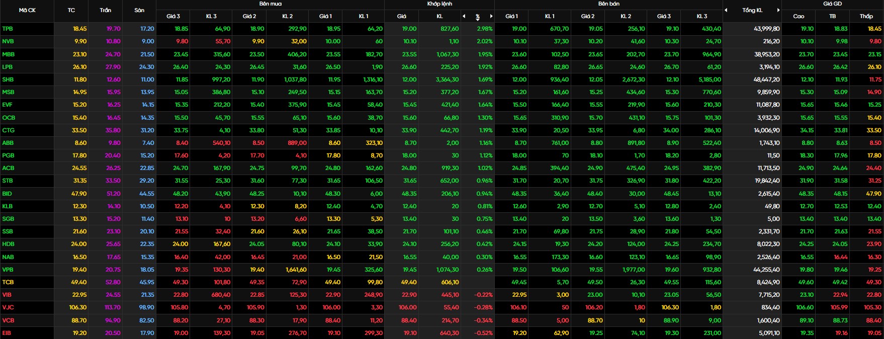Click SHB's matched volume 3,364,30

tap(447, 79)
